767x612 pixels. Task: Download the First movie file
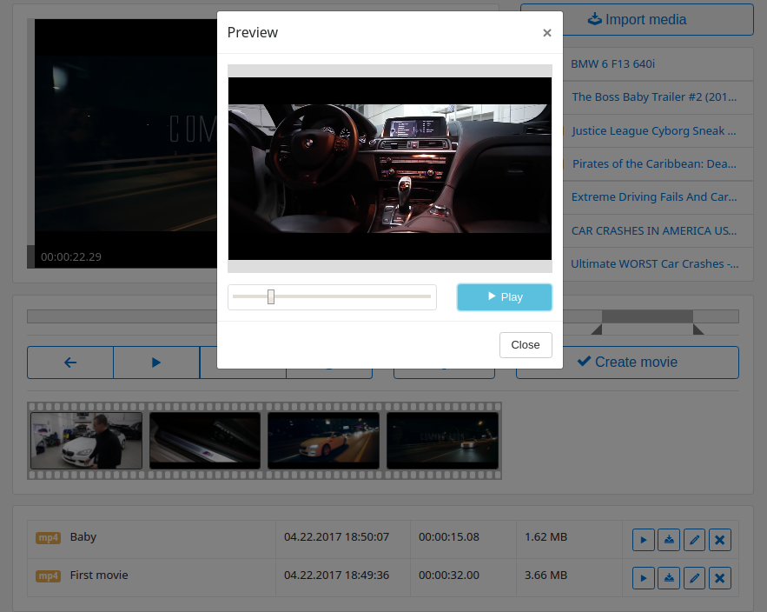point(668,577)
